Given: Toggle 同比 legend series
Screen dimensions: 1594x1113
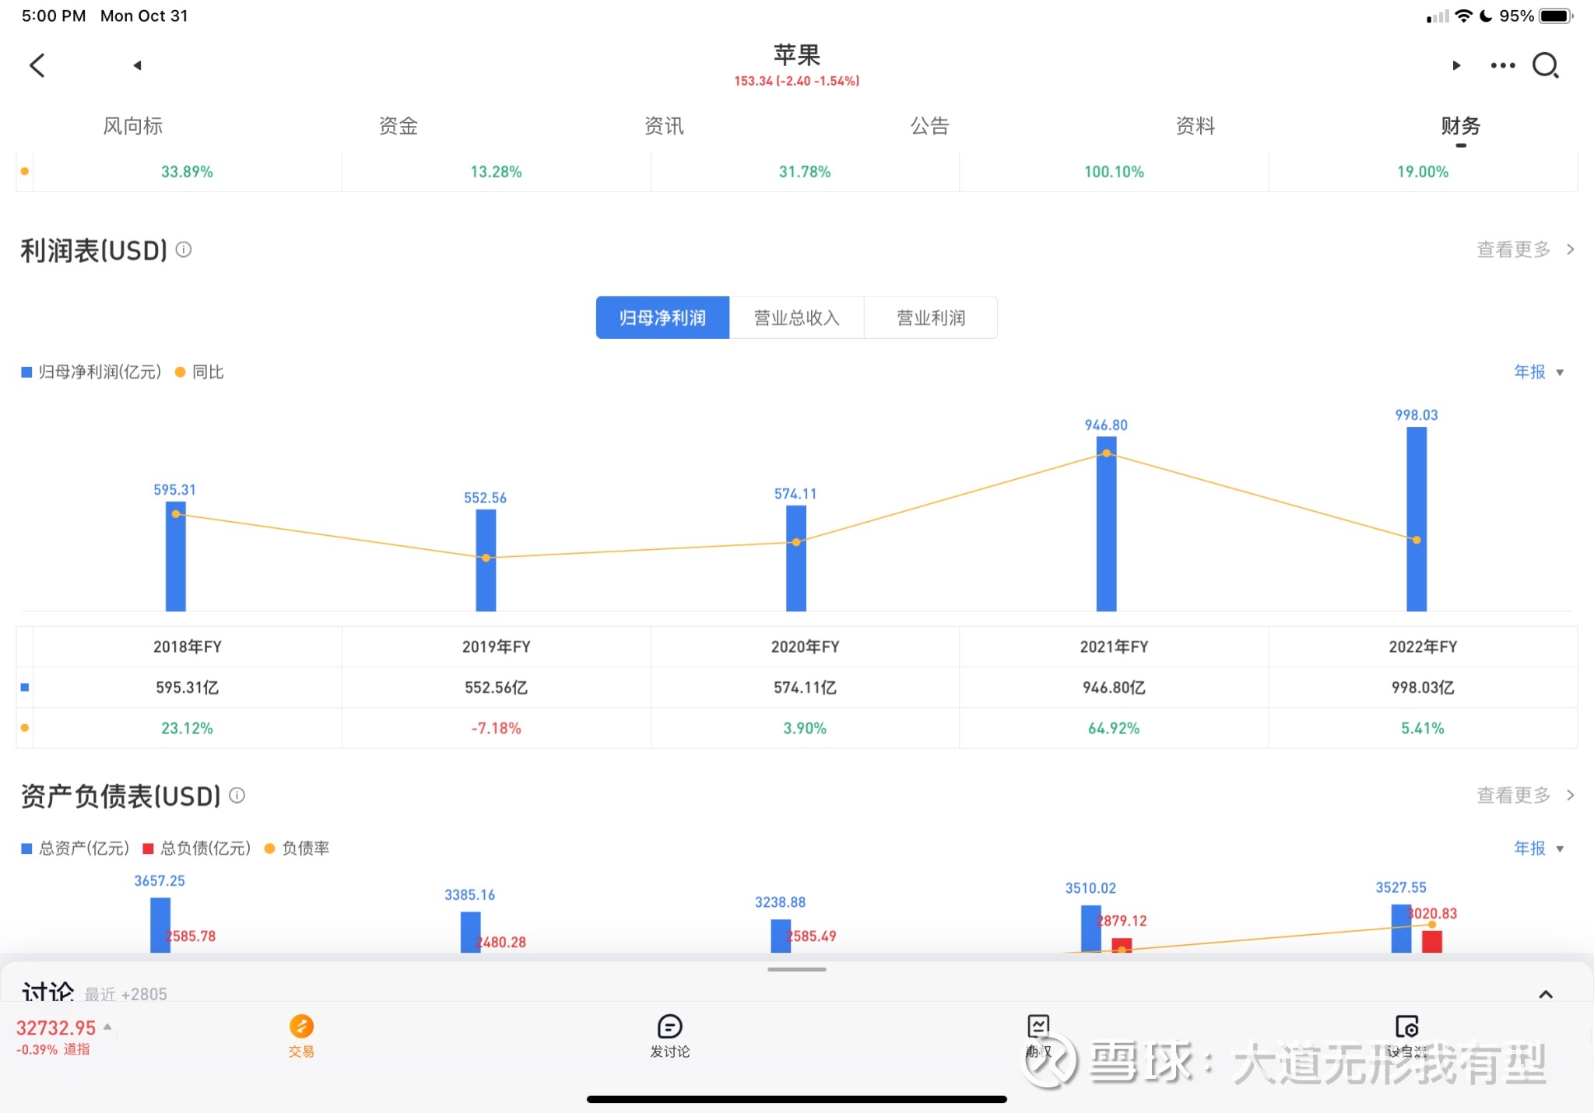Looking at the screenshot, I should 199,372.
